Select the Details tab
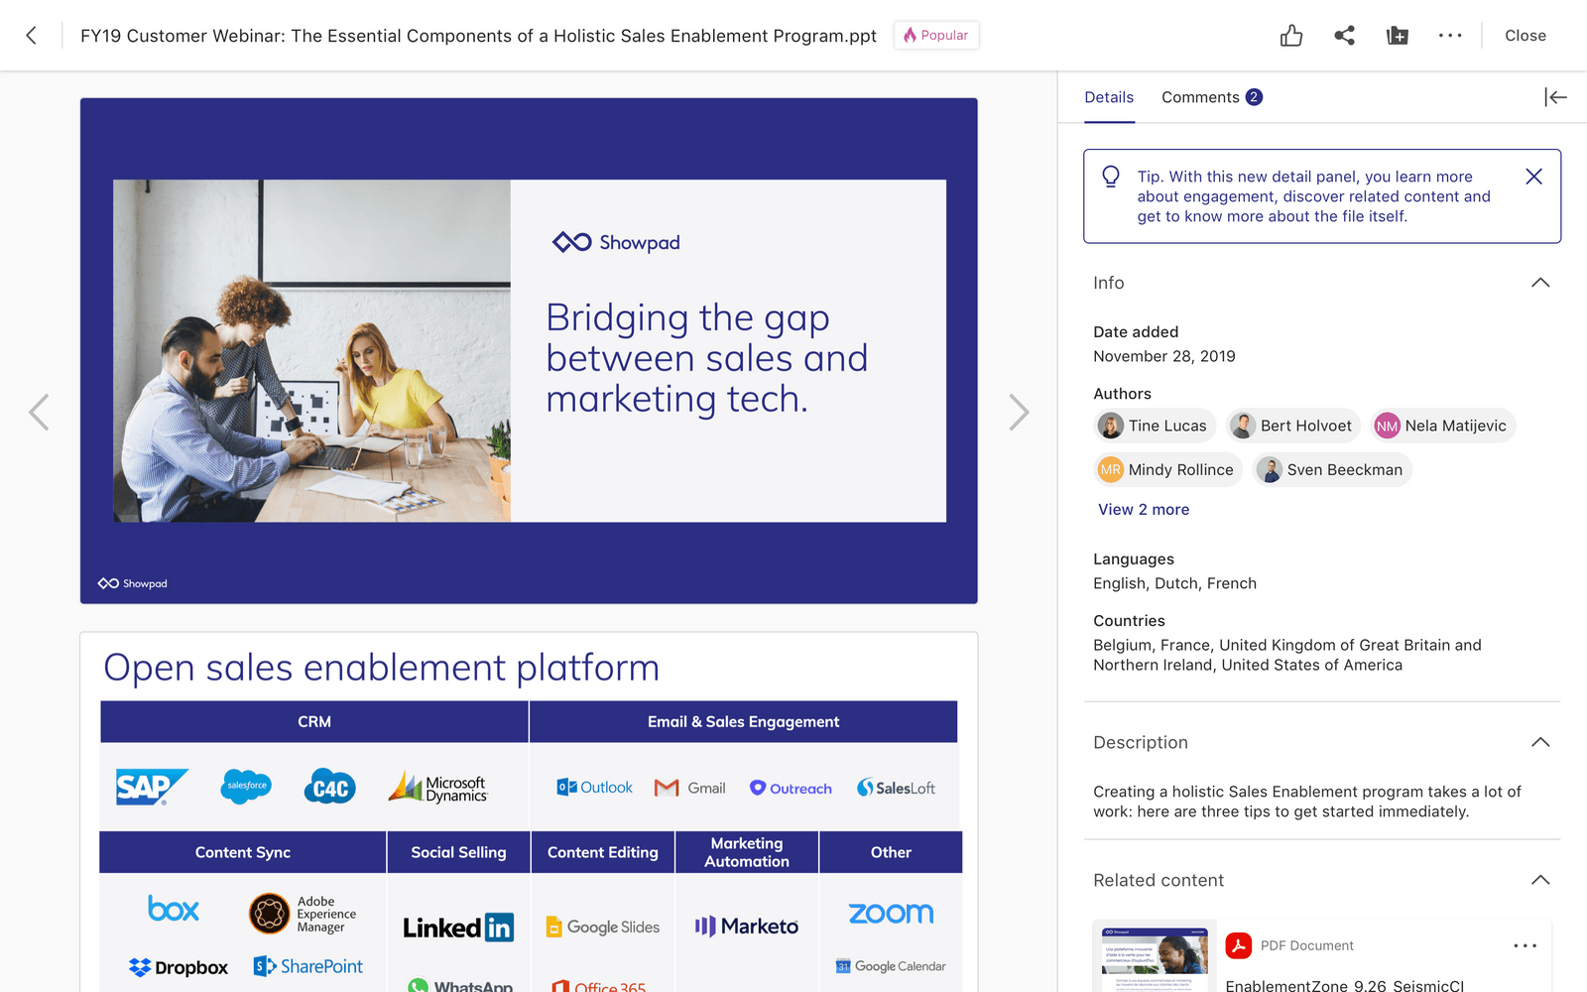Image resolution: width=1587 pixels, height=992 pixels. 1108,97
